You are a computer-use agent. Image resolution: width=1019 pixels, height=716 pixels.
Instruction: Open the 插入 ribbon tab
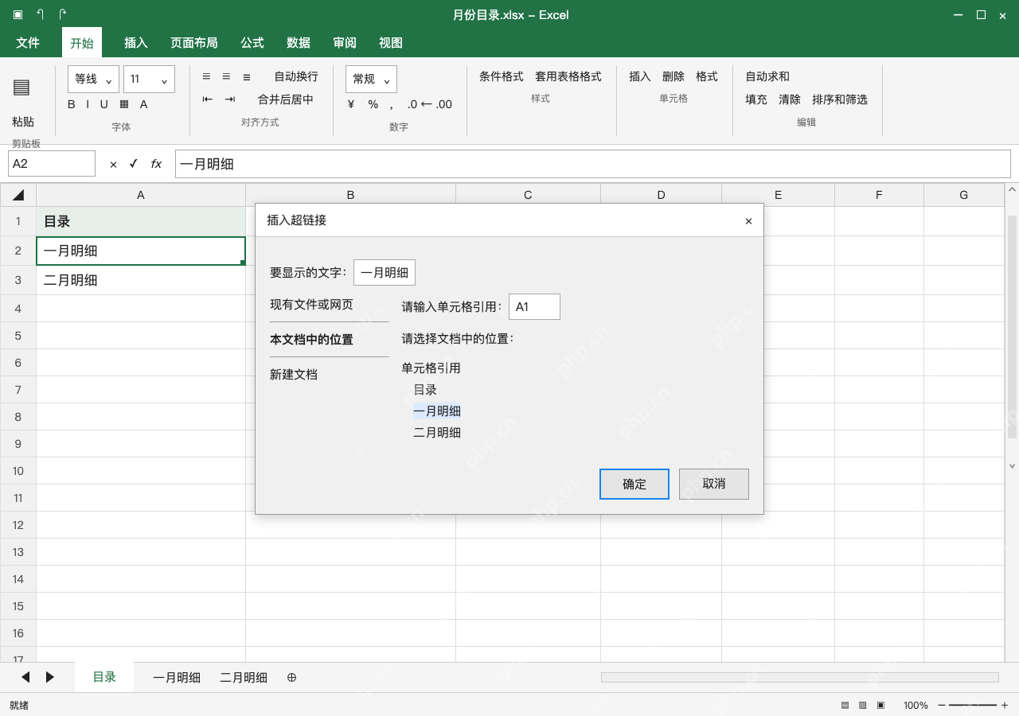(136, 42)
